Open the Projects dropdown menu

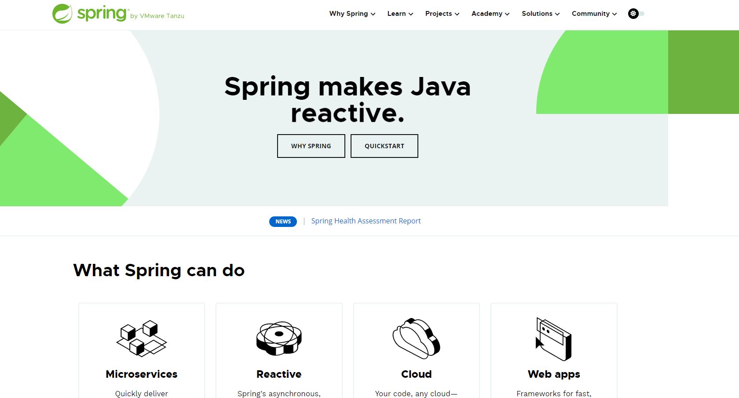442,14
